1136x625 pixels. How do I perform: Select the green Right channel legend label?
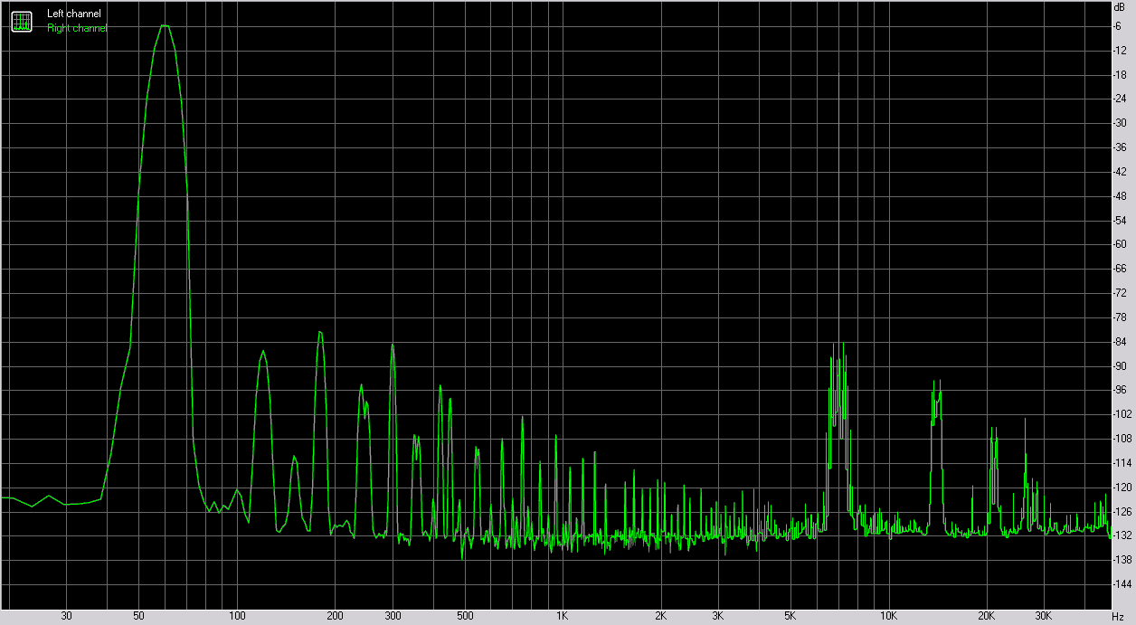point(77,28)
